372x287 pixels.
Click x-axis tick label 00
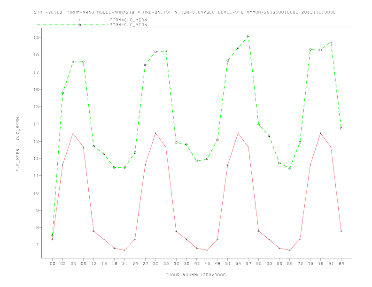pyautogui.click(x=53, y=264)
